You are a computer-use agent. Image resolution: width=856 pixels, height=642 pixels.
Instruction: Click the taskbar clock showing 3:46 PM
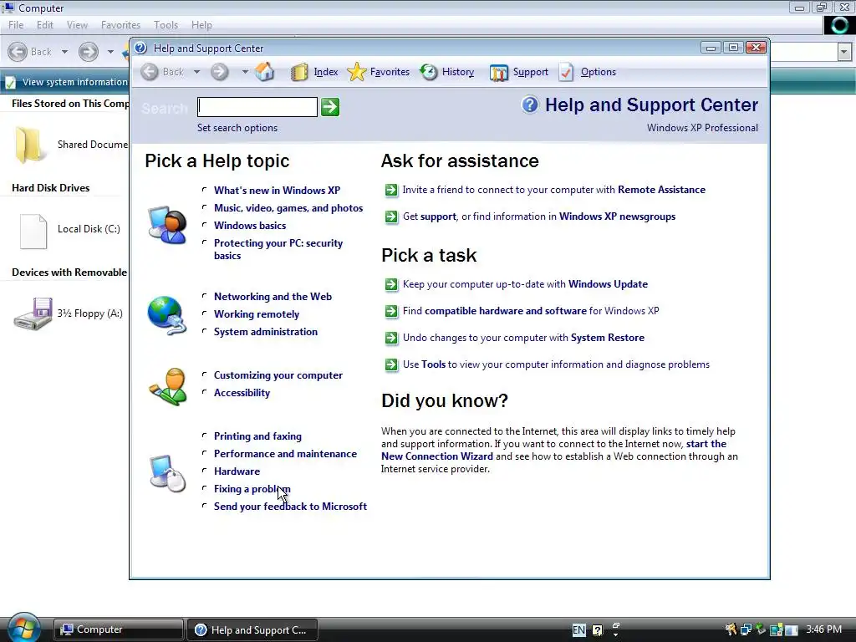[823, 629]
